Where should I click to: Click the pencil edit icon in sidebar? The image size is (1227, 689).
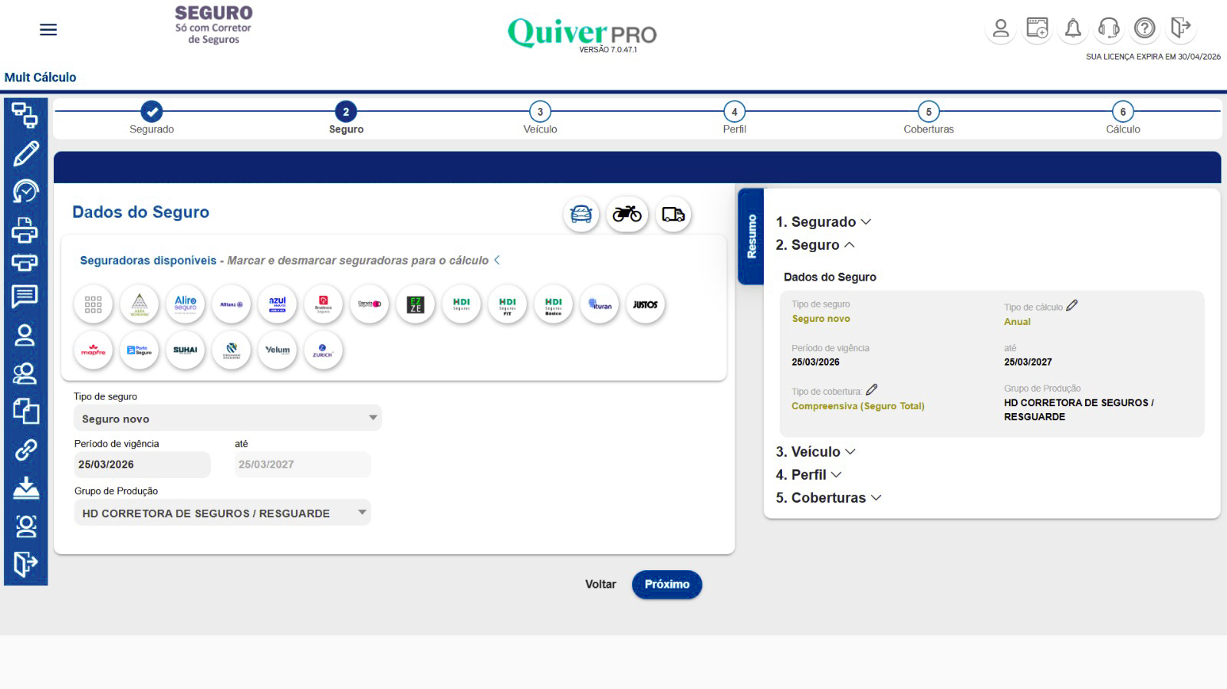click(25, 153)
